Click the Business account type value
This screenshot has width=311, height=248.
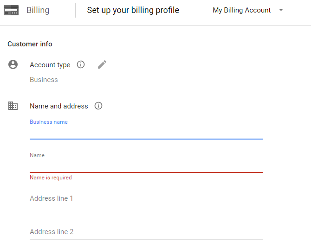coord(44,80)
